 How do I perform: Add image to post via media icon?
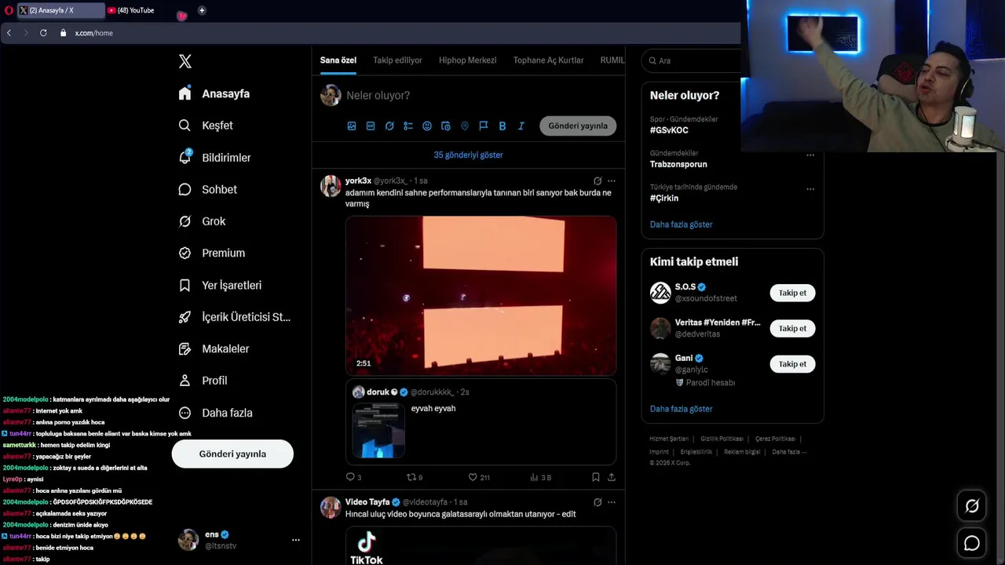pyautogui.click(x=352, y=126)
